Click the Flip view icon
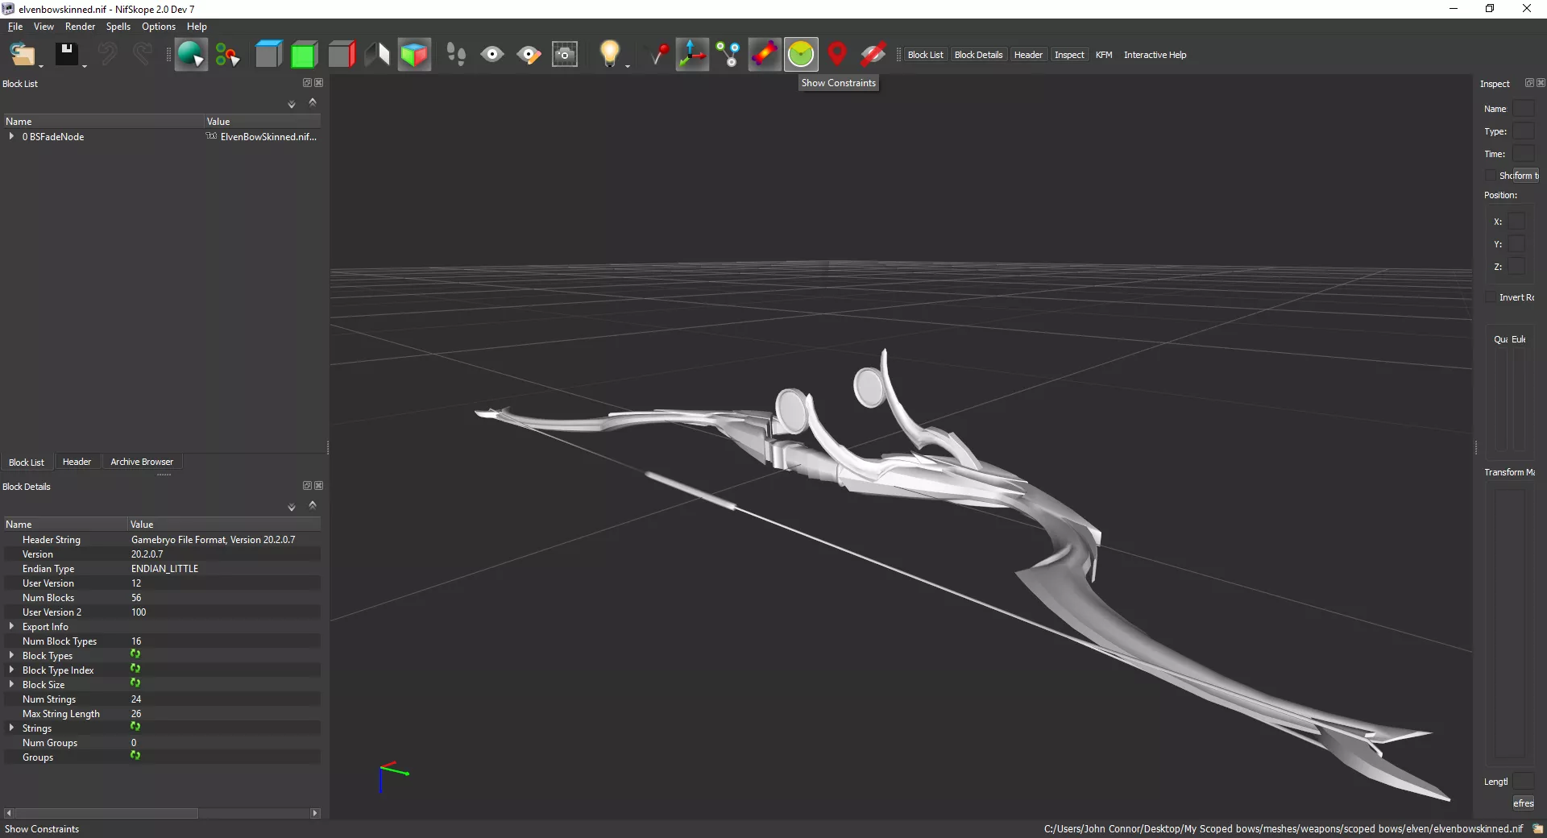The width and height of the screenshot is (1547, 838). pyautogui.click(x=377, y=55)
